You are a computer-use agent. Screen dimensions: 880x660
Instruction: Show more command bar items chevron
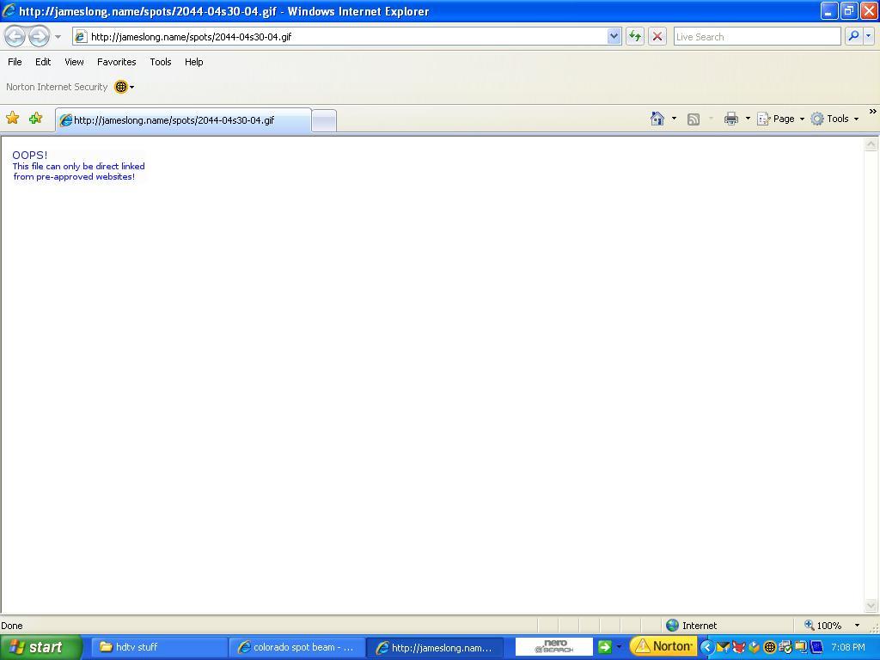point(873,111)
